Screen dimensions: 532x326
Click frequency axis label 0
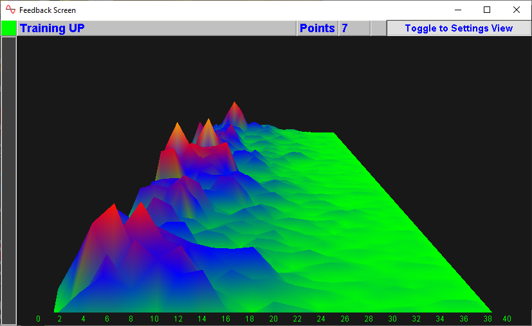point(38,319)
